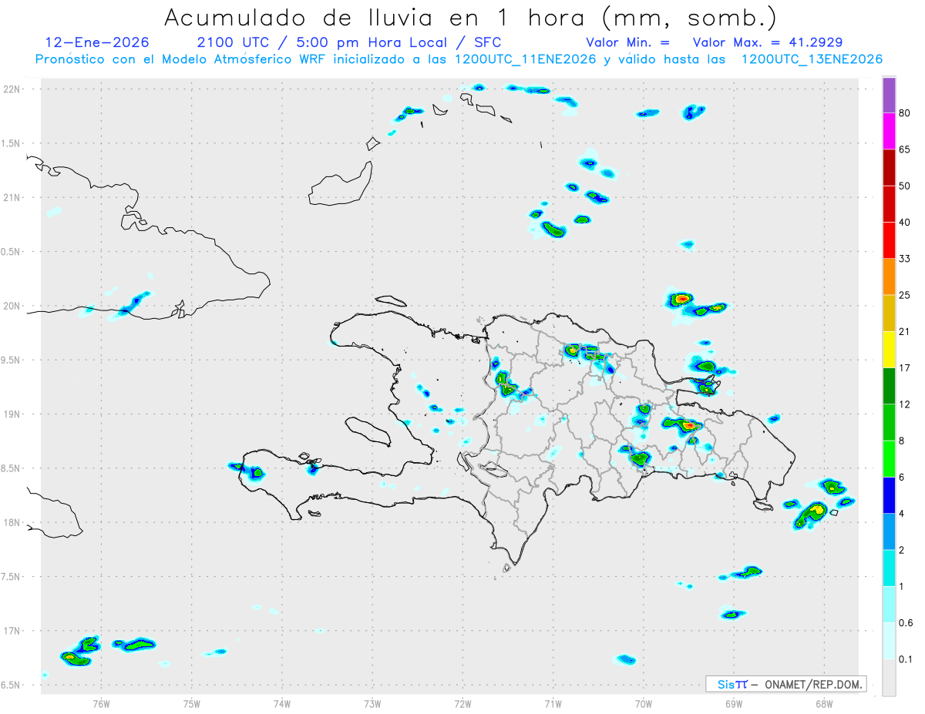Click the '21N' latitude label
The height and width of the screenshot is (714, 925).
12,197
